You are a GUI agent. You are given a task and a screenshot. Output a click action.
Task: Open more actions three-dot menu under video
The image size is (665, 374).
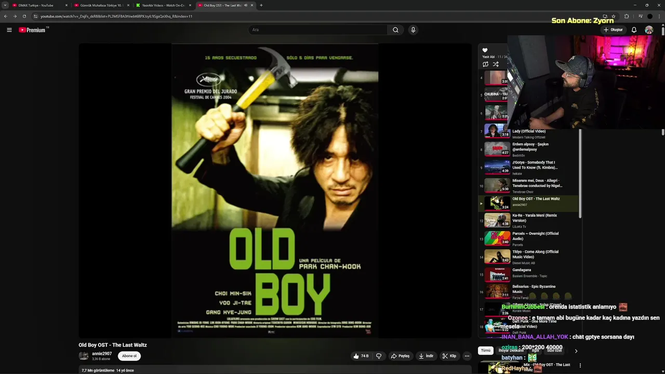coord(467,356)
